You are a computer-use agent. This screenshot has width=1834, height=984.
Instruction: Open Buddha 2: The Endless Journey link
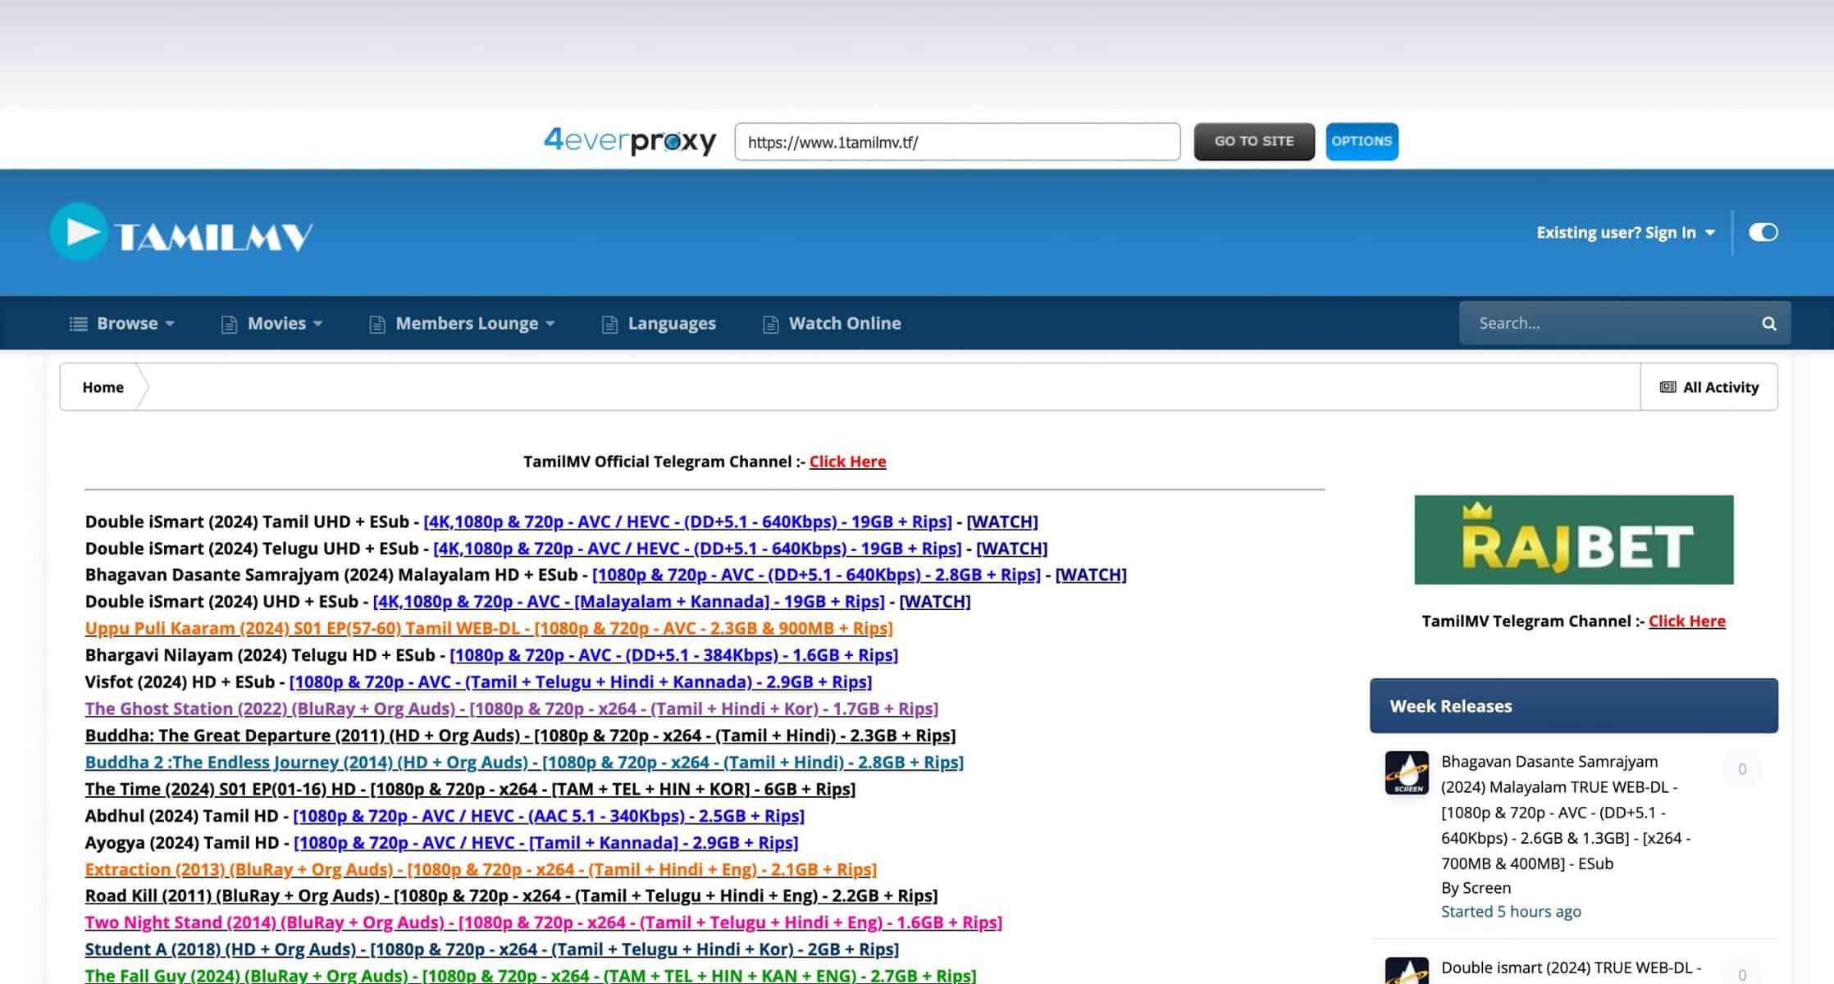(524, 763)
